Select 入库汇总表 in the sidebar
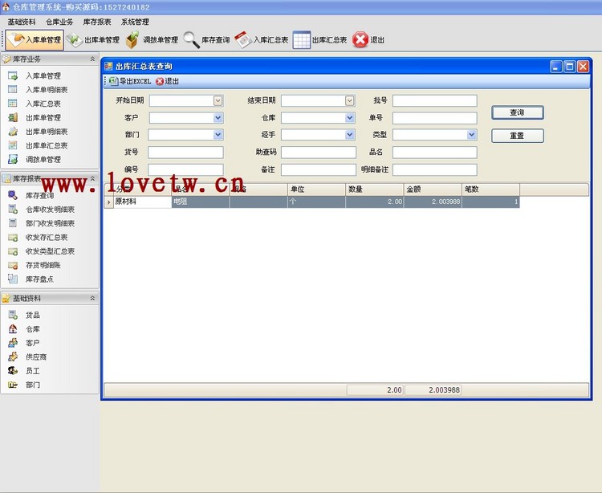Viewport: 602px width, 493px height. (x=43, y=104)
